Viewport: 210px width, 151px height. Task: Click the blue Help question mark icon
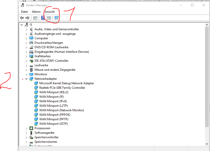(43, 18)
